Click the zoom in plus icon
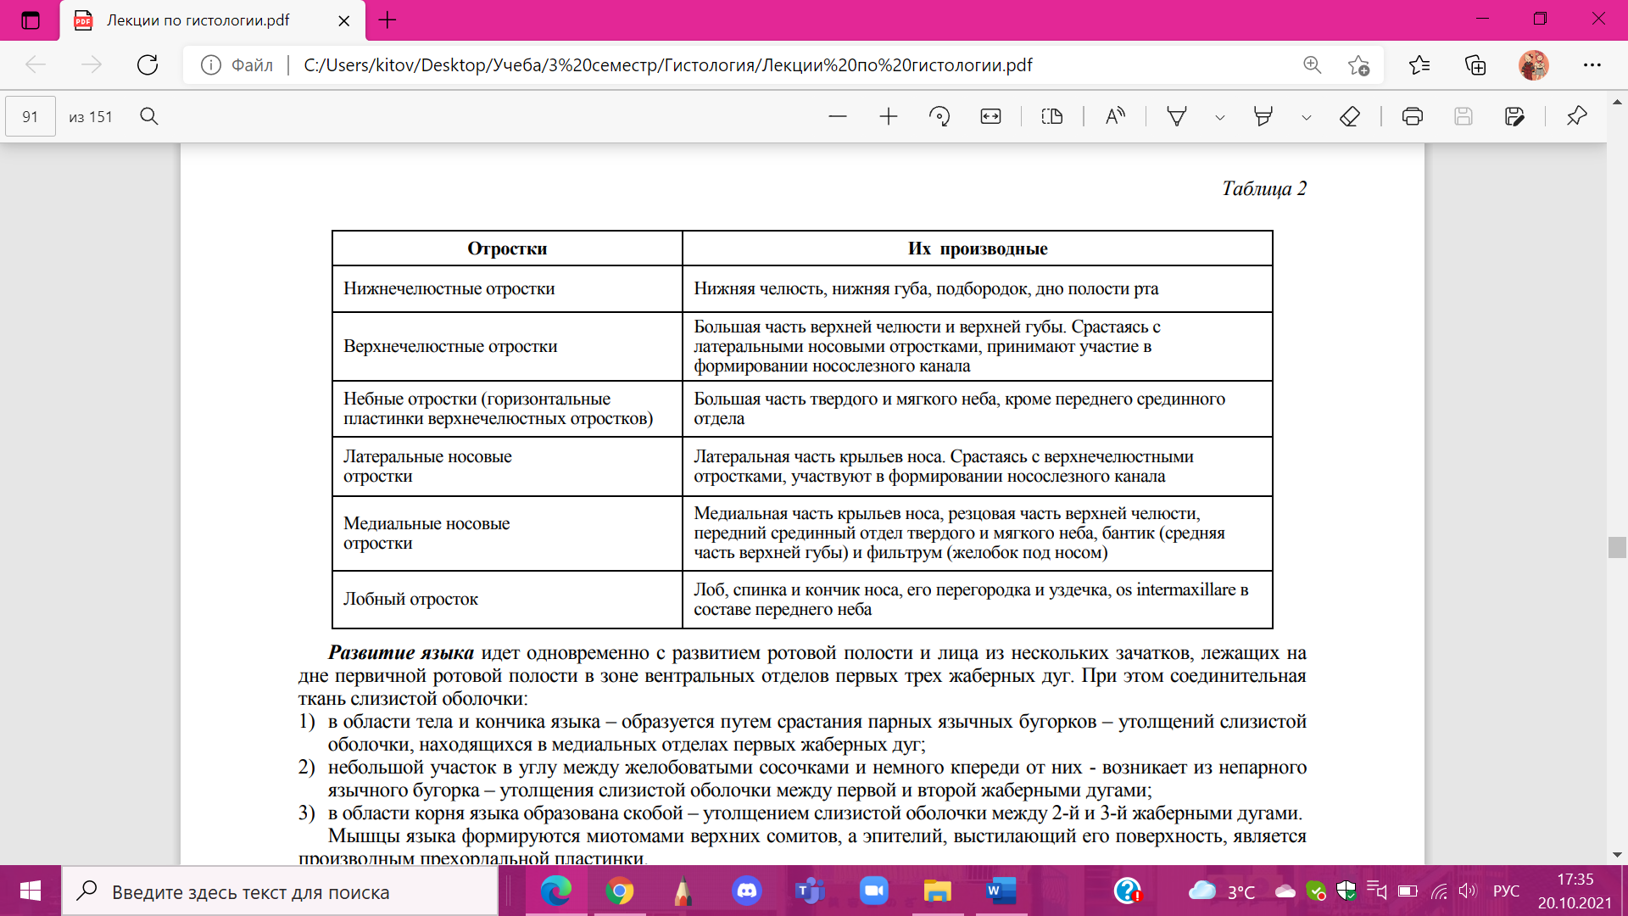The height and width of the screenshot is (916, 1628). (888, 116)
